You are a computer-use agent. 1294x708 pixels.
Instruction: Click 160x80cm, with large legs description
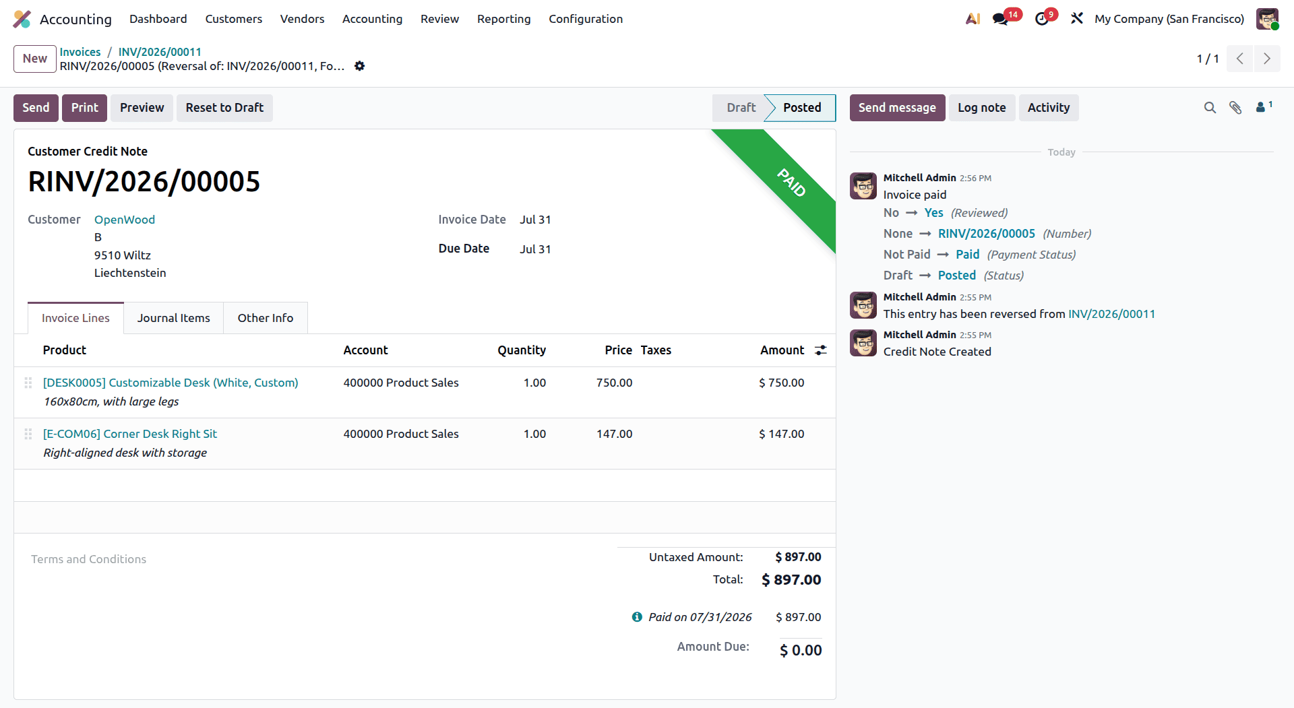point(111,401)
